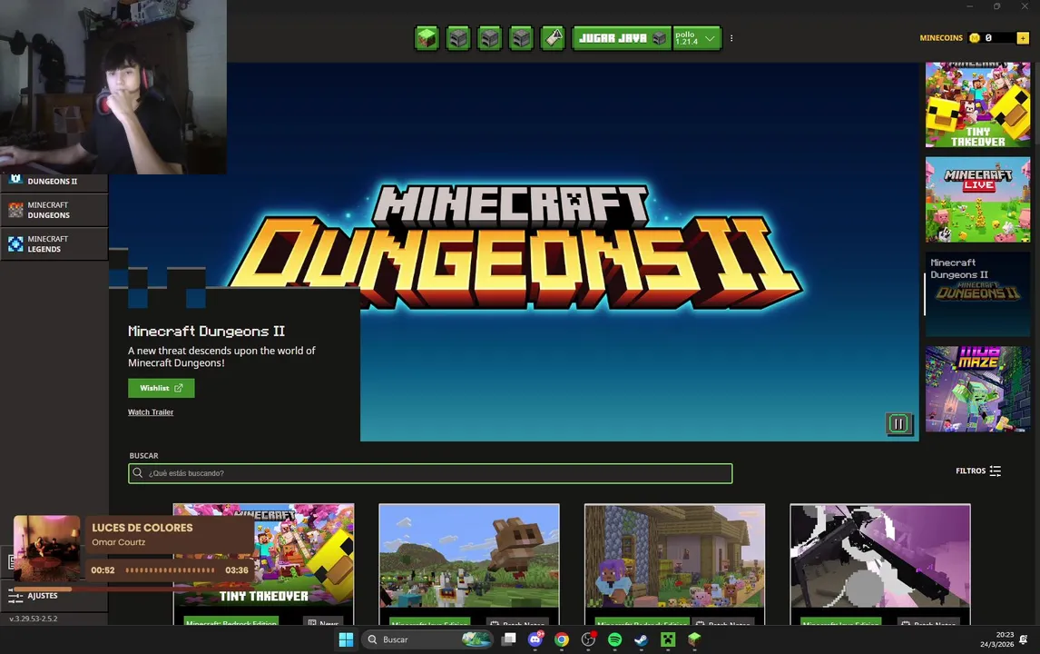The height and width of the screenshot is (654, 1040).
Task: Open the news card with the village house
Action: 674,564
